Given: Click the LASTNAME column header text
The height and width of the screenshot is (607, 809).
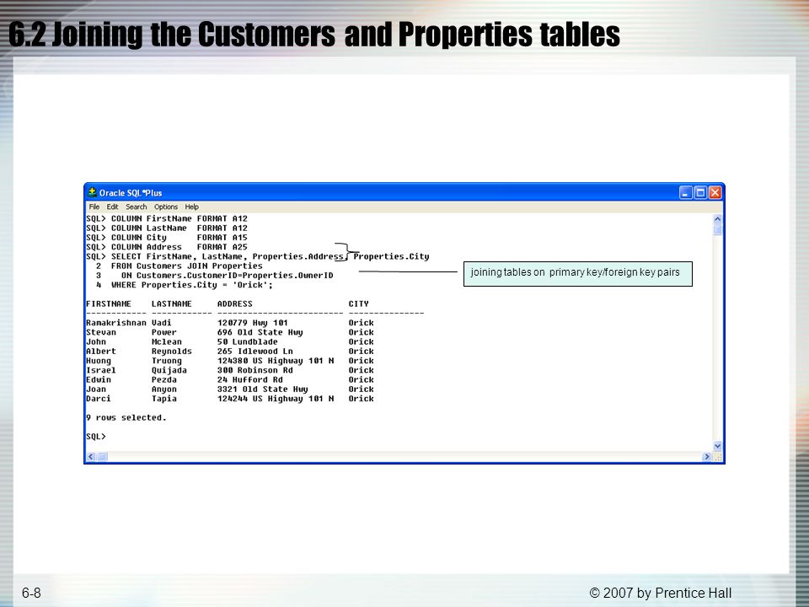Looking at the screenshot, I should (171, 304).
